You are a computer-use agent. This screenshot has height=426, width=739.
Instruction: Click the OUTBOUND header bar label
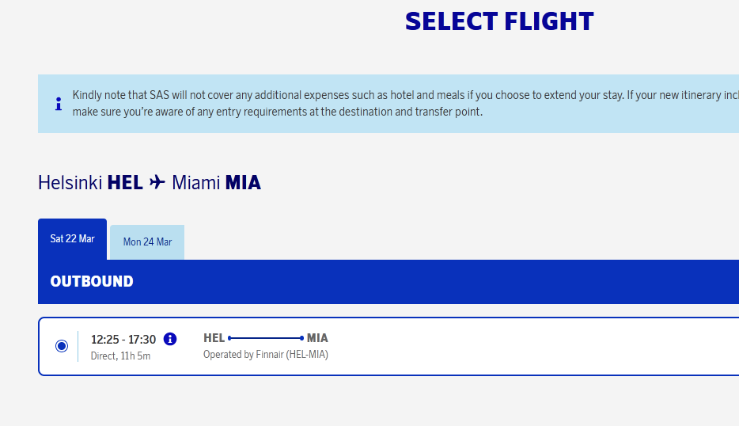coord(92,281)
